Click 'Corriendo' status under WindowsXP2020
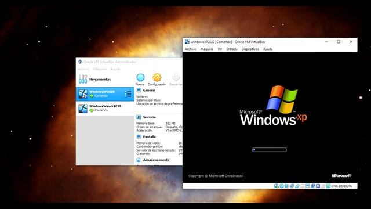The image size is (371, 209). (x=101, y=96)
